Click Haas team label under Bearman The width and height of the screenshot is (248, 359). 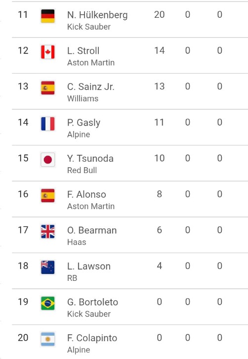[77, 242]
